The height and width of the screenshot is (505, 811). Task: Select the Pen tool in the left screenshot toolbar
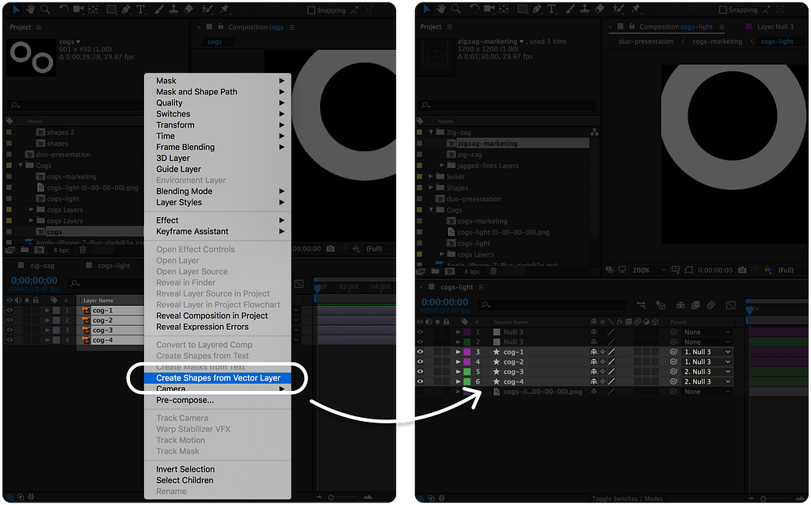(126, 10)
